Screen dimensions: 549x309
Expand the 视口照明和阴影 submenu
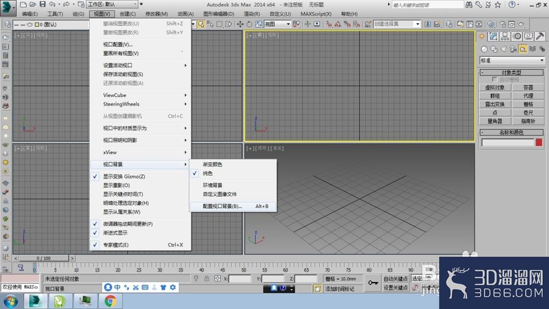(140, 140)
